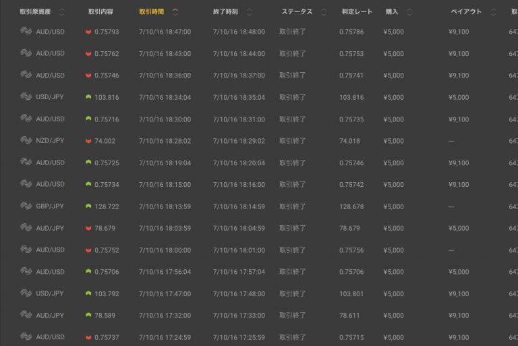Screen dimensions: 518x346
Task: Click asset icon of AUD/USD 18:19:04 row
Action: (x=26, y=162)
